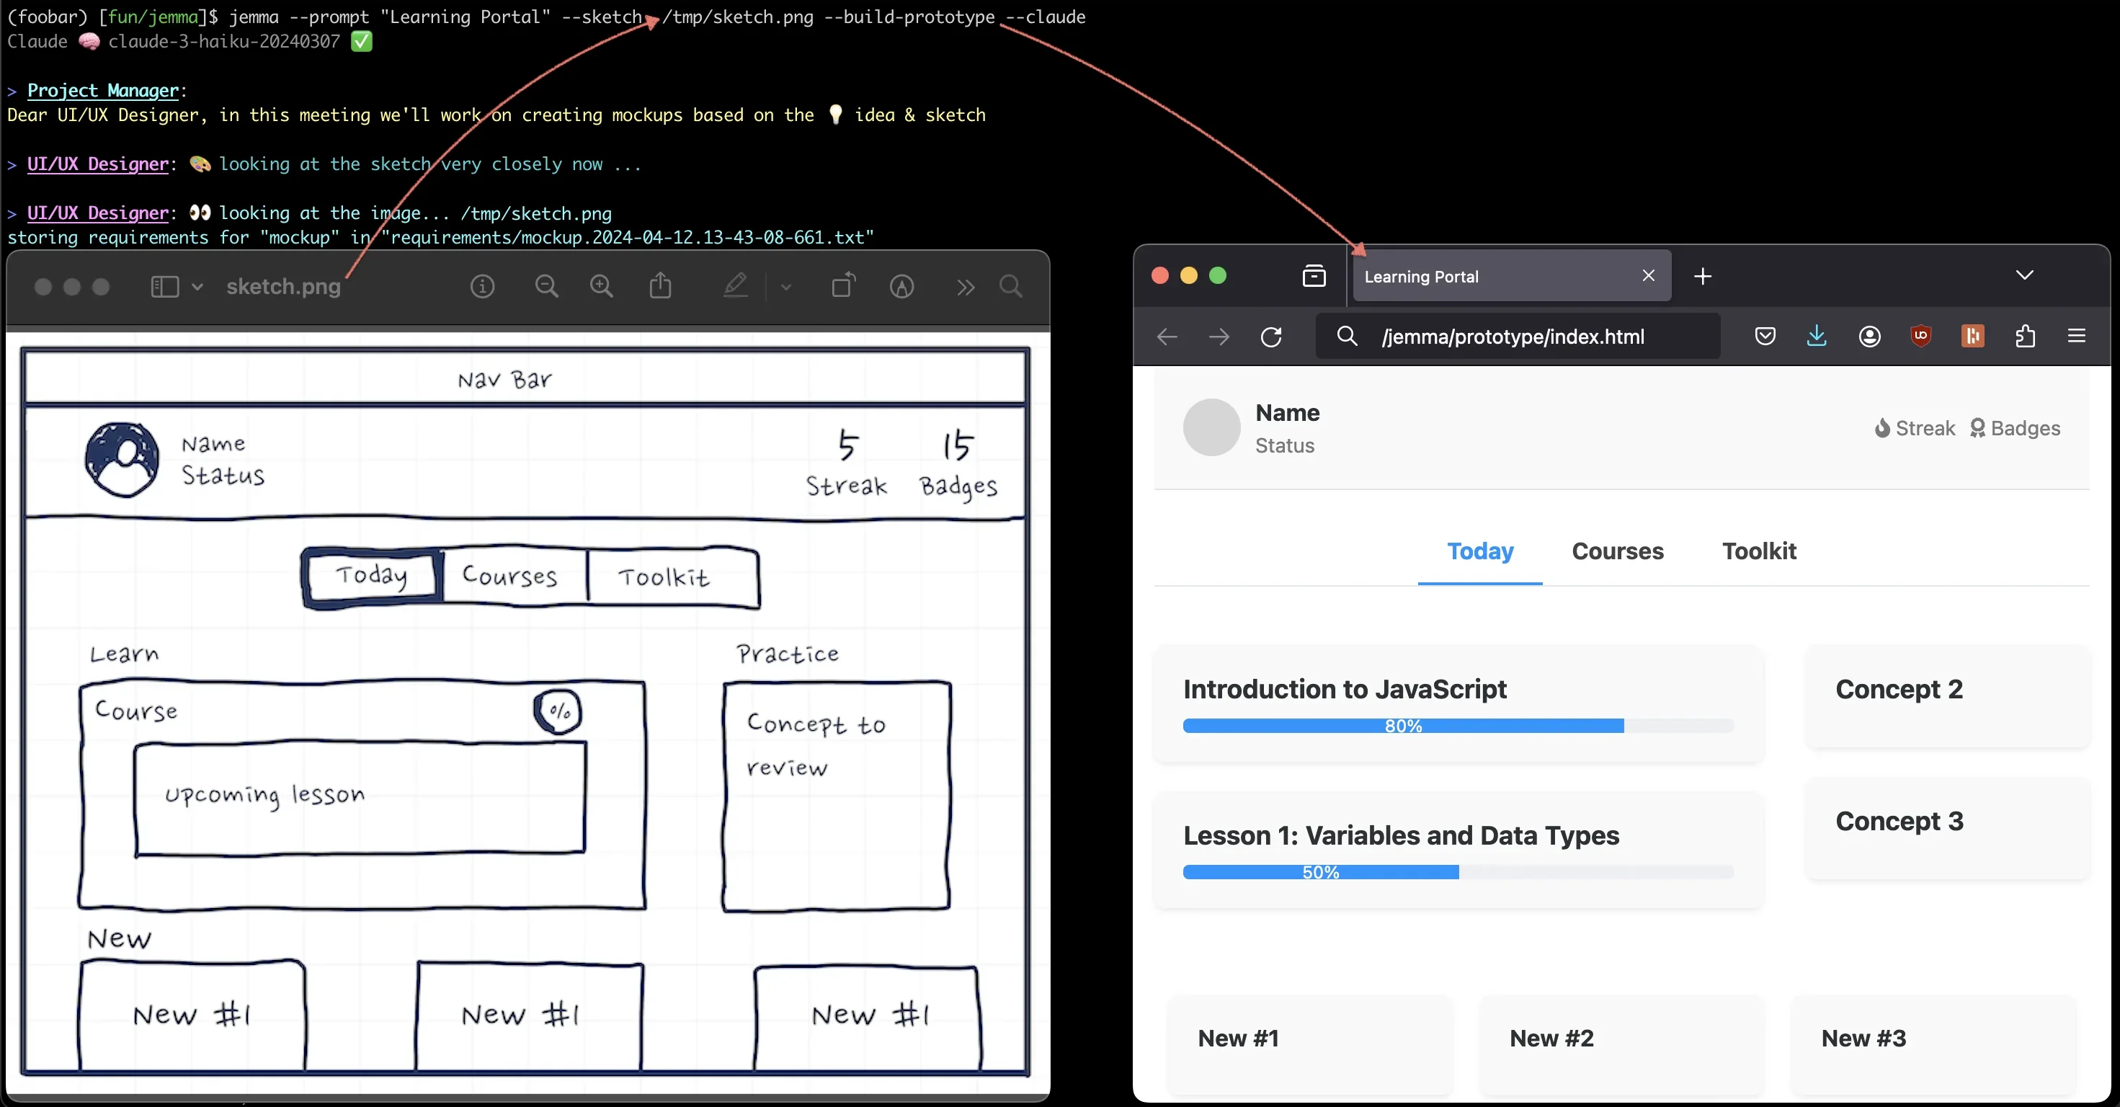2120x1107 pixels.
Task: Select the Toolkit tab
Action: 1759,551
